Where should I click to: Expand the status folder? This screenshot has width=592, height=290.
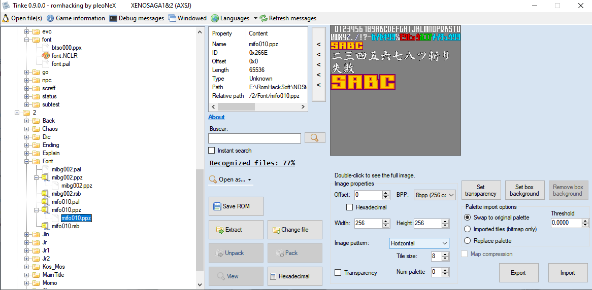click(x=26, y=96)
